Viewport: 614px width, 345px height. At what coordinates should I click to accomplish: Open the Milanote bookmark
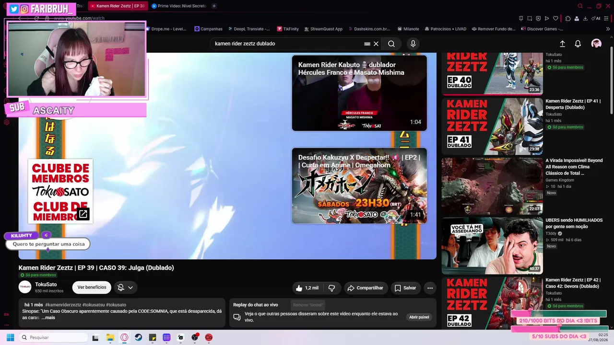click(x=408, y=29)
